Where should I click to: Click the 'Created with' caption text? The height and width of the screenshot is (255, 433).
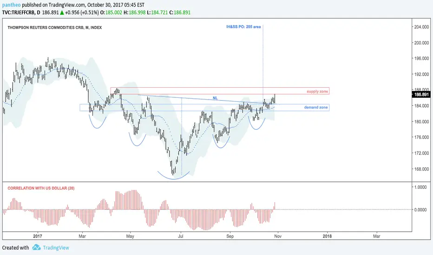coord(15,248)
